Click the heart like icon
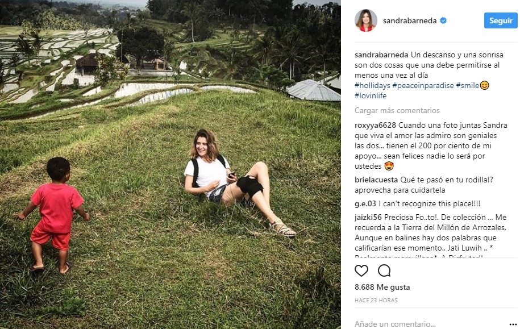520x329 pixels. pos(361,270)
